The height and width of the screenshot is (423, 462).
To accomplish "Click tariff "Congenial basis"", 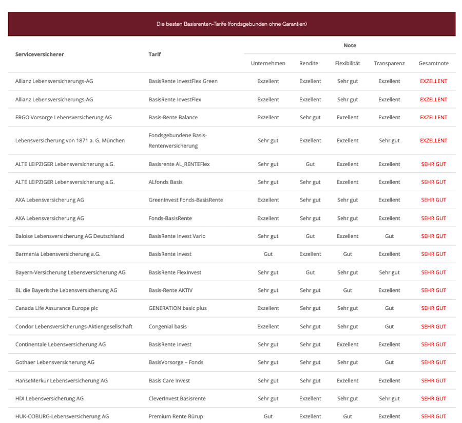I will [x=168, y=326].
